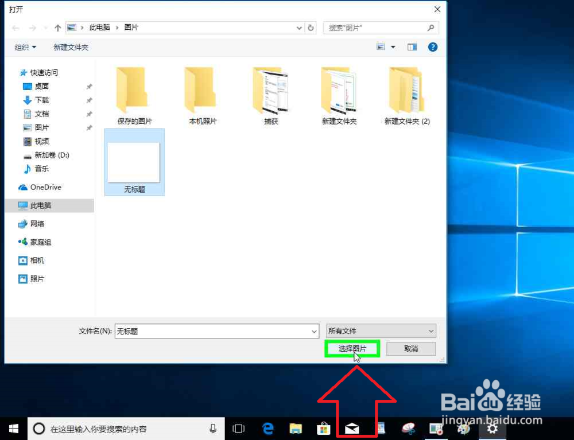Open Microsoft Store from the taskbar
Viewport: 574px width, 440px height.
tap(324, 429)
